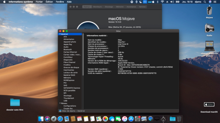Switch to Mémoire tab in About window
The height and width of the screenshot is (123, 220).
pos(120,7)
